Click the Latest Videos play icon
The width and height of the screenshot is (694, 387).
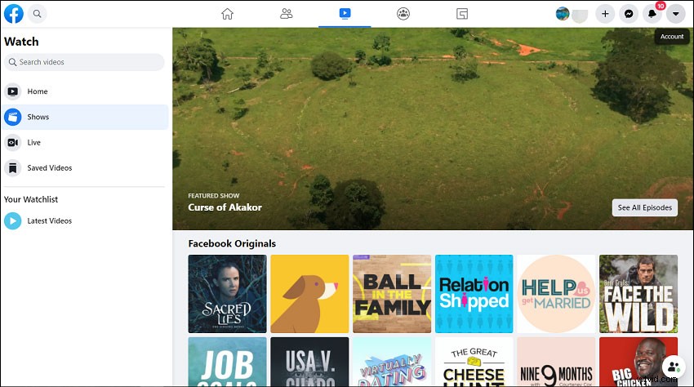click(x=13, y=221)
